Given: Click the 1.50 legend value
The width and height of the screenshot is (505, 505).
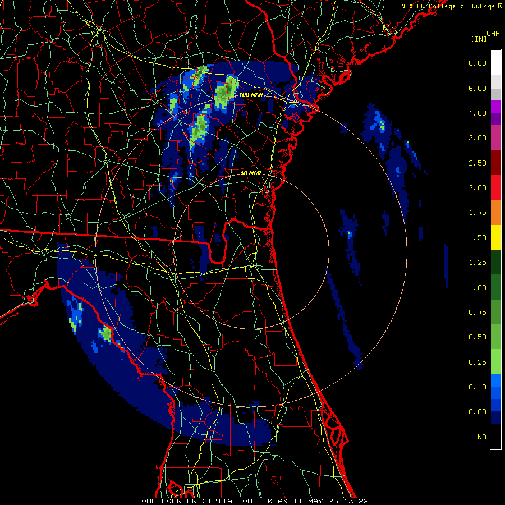Looking at the screenshot, I should (478, 238).
